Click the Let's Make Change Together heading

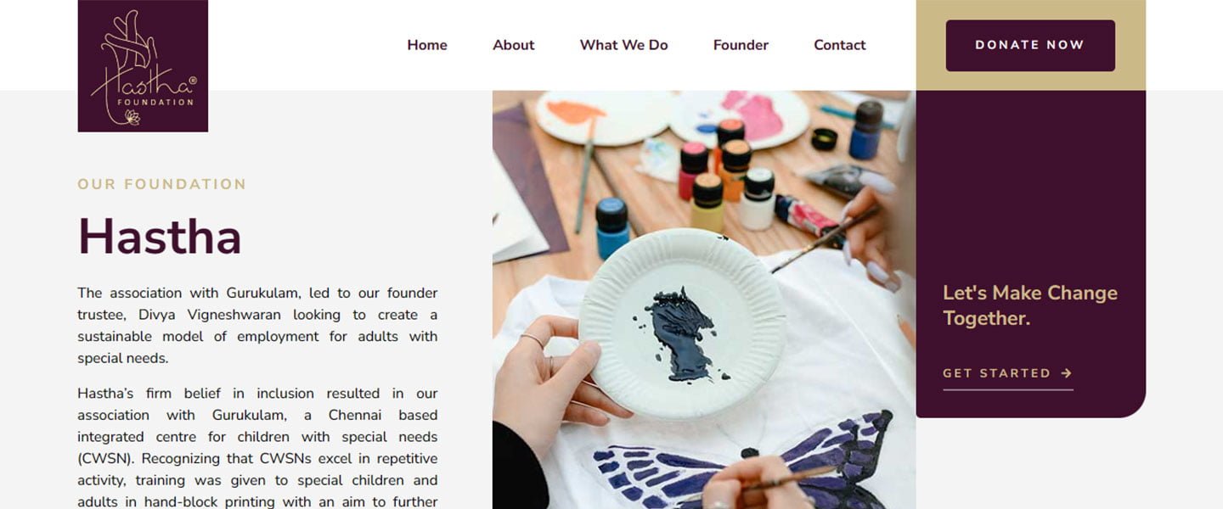[1030, 305]
